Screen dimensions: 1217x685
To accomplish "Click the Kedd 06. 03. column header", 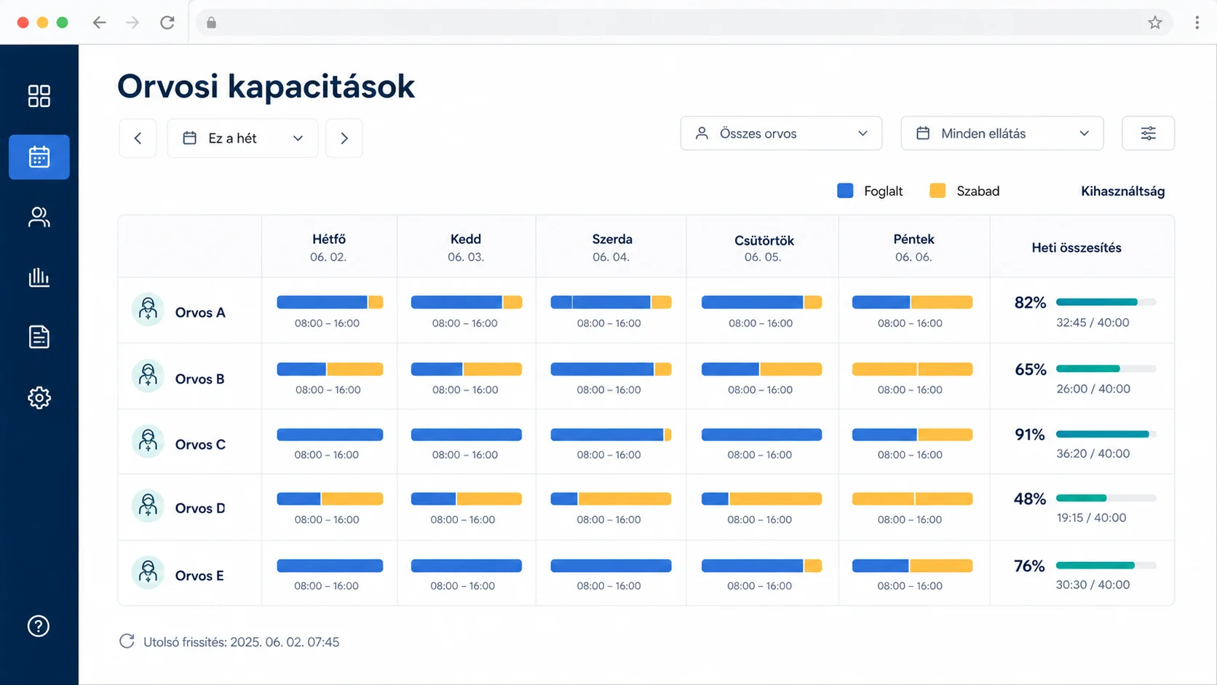I will click(466, 248).
